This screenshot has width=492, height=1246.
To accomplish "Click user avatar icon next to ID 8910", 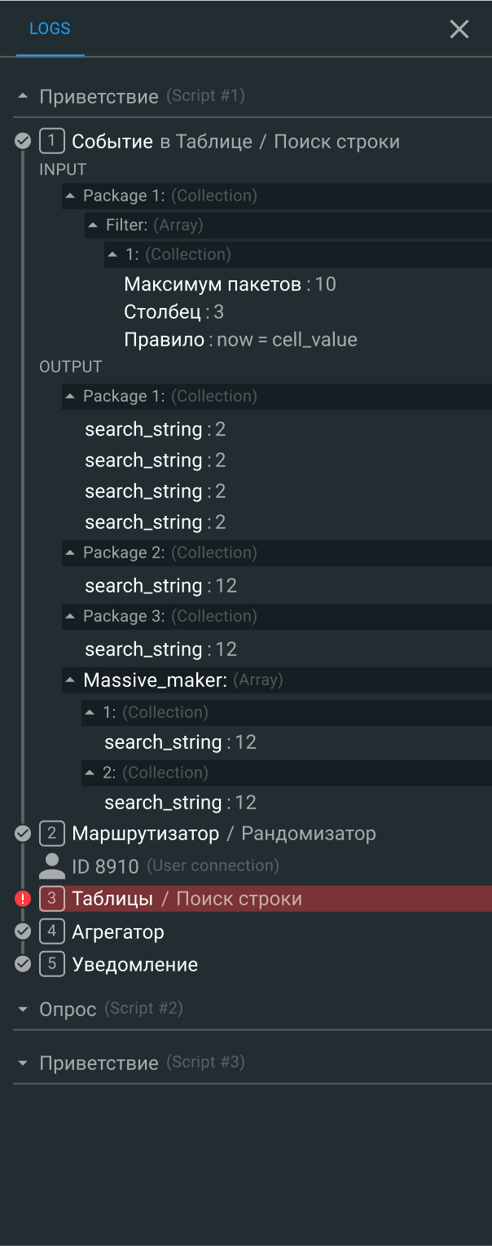I will pos(52,865).
